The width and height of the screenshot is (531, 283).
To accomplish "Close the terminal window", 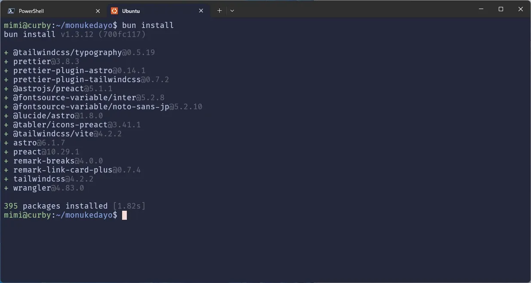I will click(x=521, y=9).
